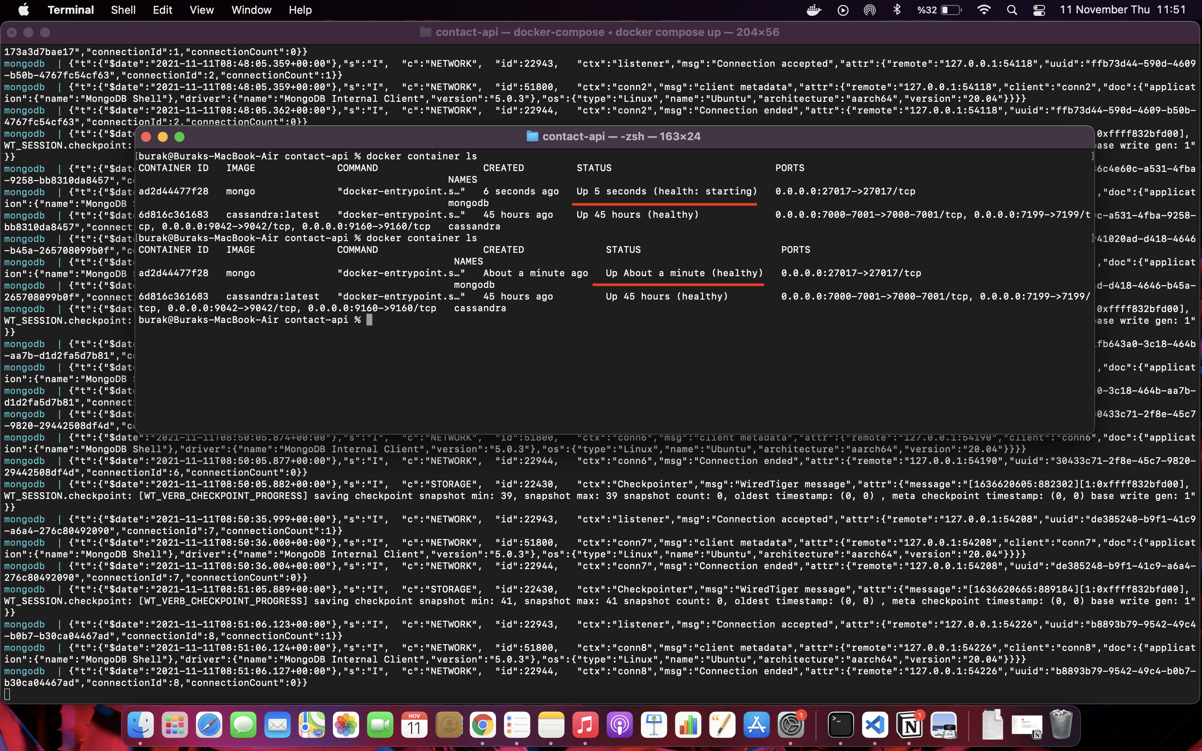Viewport: 1202px width, 751px height.
Task: Click the Terminal icon in the dock
Action: coord(841,725)
